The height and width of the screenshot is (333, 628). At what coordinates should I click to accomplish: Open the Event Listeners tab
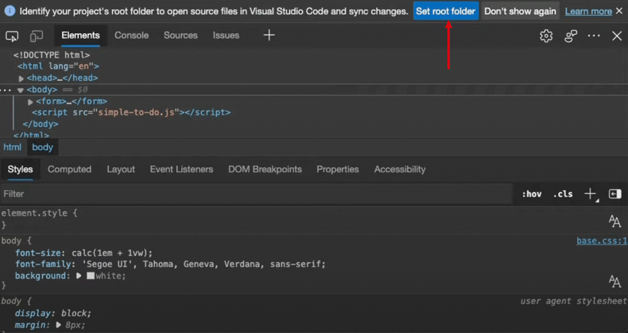click(181, 169)
